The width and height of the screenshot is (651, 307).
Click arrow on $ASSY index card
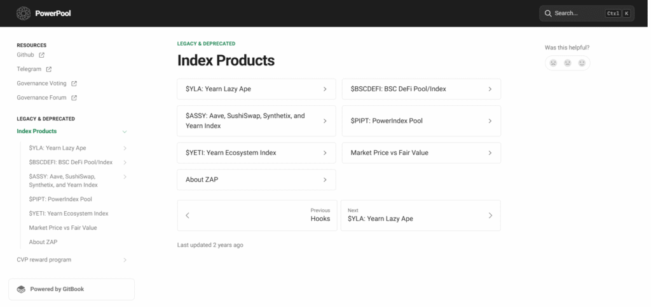[x=325, y=121]
